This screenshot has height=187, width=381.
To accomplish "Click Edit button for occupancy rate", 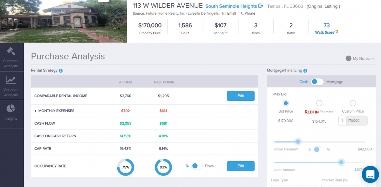I will point(241,166).
